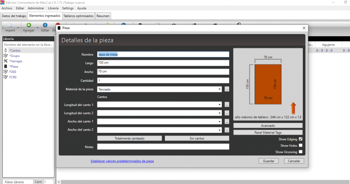Screen dimensions: 350x184
Task: Click the black *Pieza icon in library
Action: [5, 66]
